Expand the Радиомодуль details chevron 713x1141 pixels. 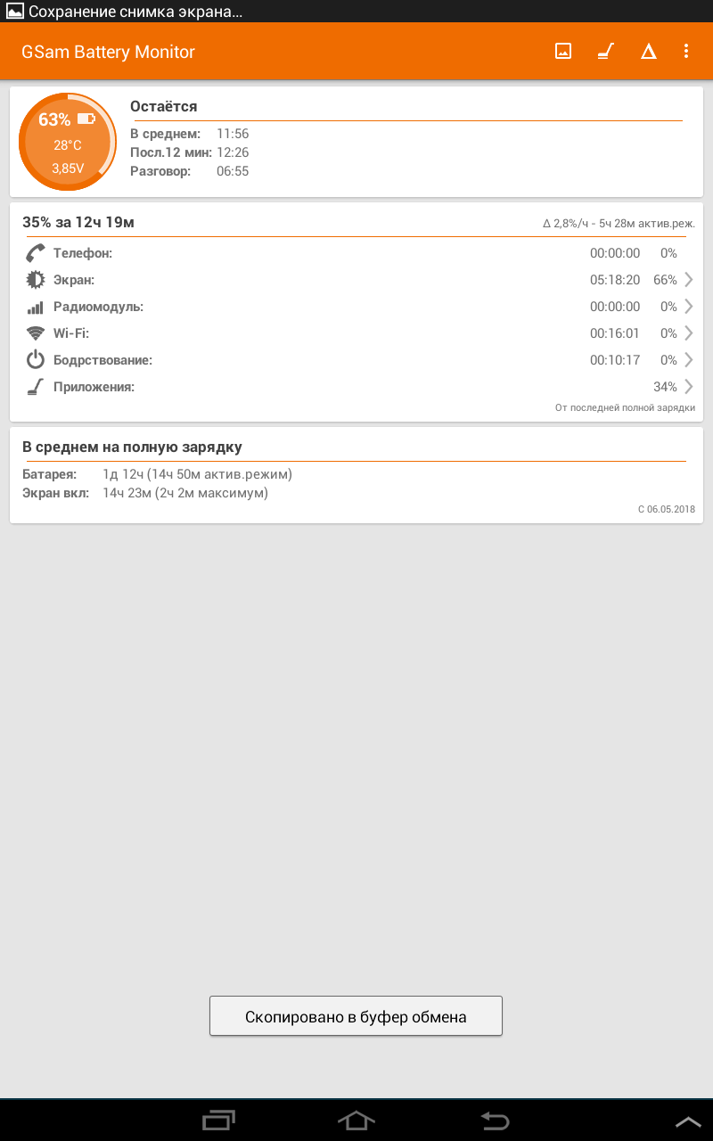tap(688, 307)
